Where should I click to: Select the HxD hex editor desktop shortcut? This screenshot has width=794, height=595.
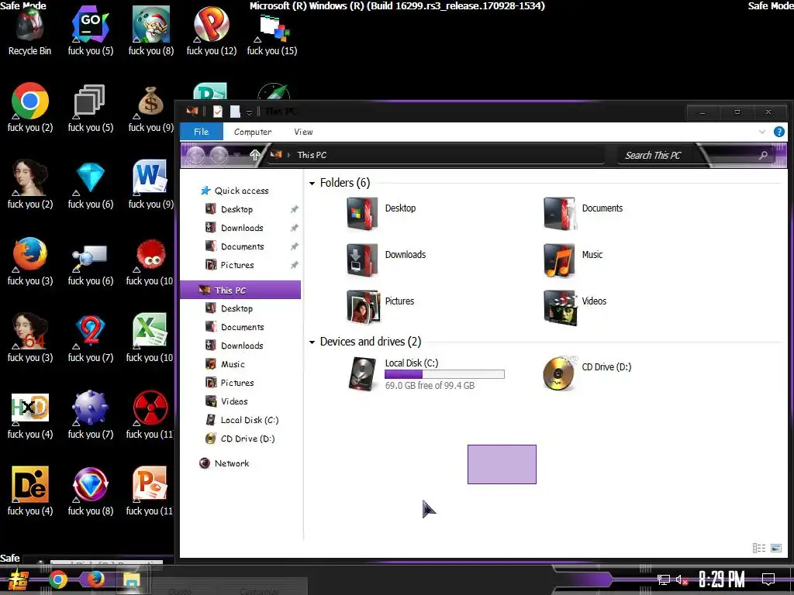30,415
